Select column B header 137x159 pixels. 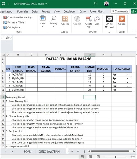(x=18, y=54)
